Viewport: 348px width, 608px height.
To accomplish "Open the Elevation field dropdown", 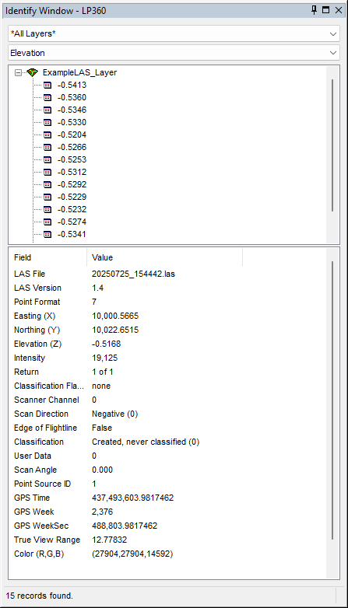I will coord(174,53).
